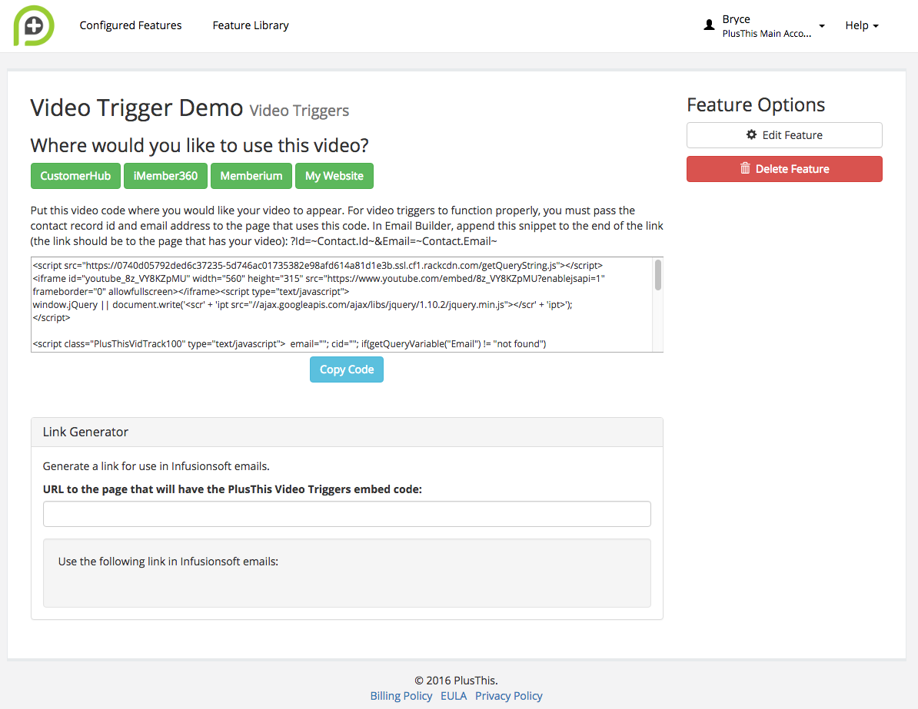Select the My Website option

334,175
